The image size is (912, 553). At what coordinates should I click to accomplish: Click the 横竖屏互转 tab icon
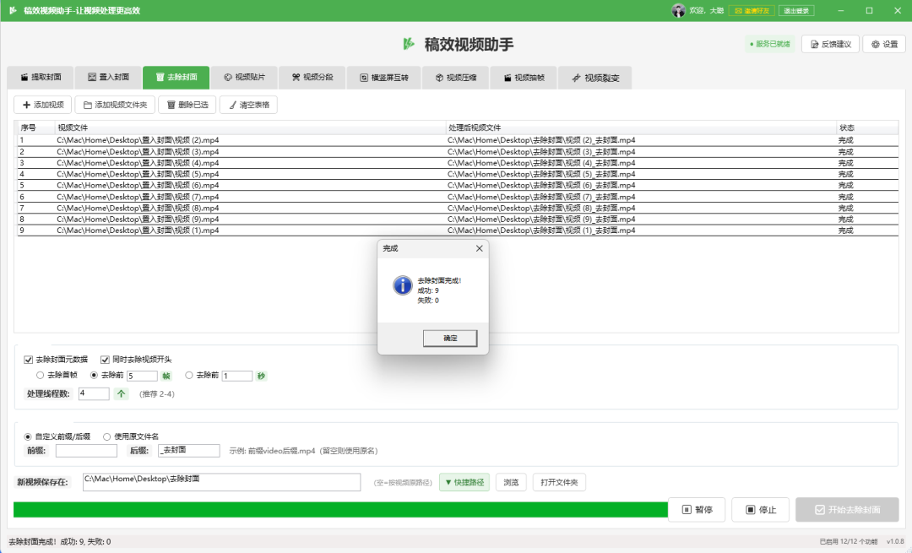(363, 78)
